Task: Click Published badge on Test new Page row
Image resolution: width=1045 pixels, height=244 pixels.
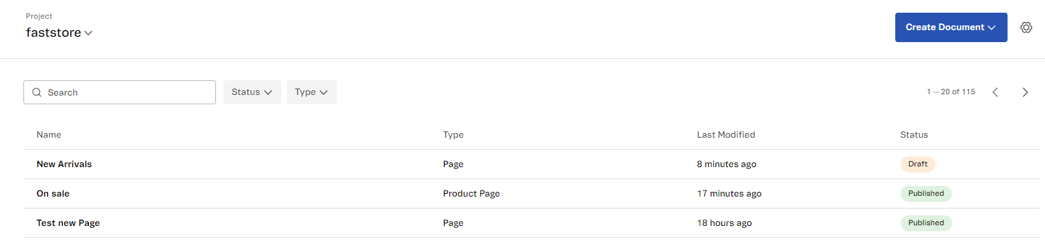Action: click(x=926, y=223)
